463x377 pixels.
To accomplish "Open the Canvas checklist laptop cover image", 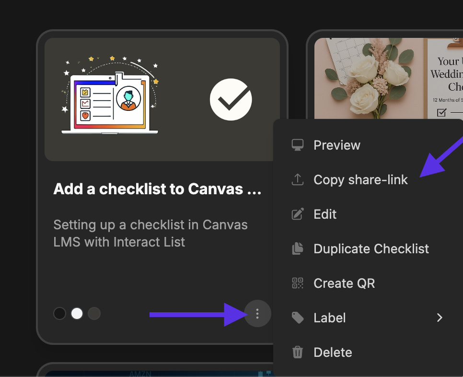I will [110, 95].
